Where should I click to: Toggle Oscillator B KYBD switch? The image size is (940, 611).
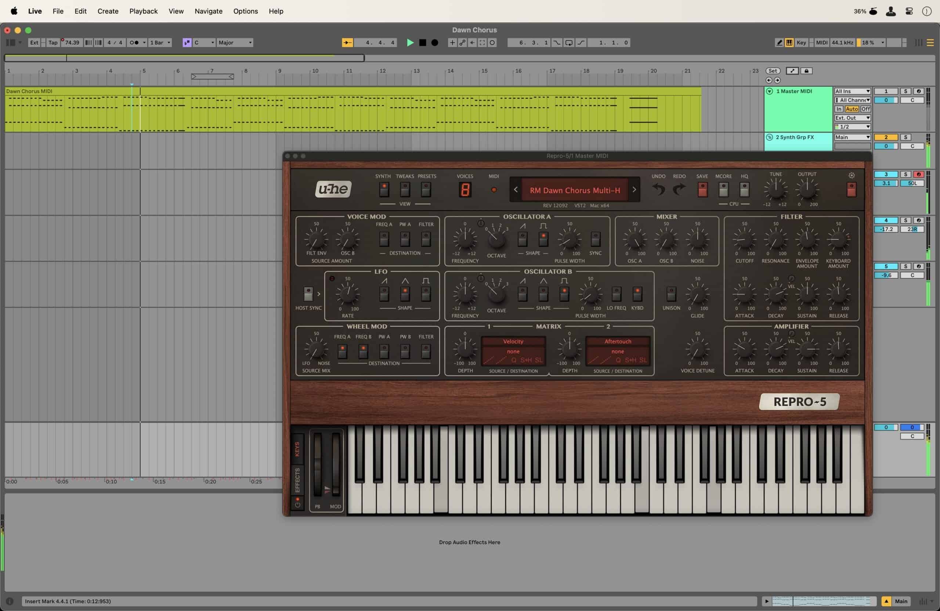tap(637, 294)
